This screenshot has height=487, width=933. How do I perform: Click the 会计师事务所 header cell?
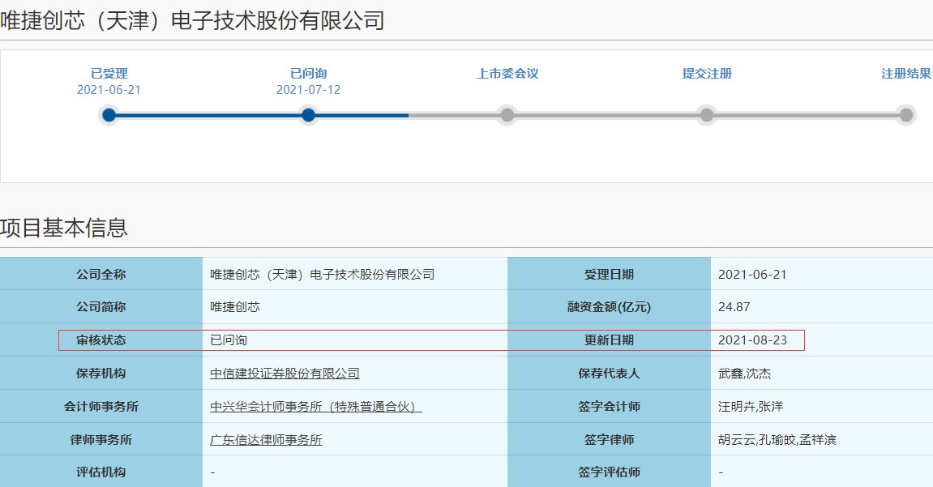(101, 407)
